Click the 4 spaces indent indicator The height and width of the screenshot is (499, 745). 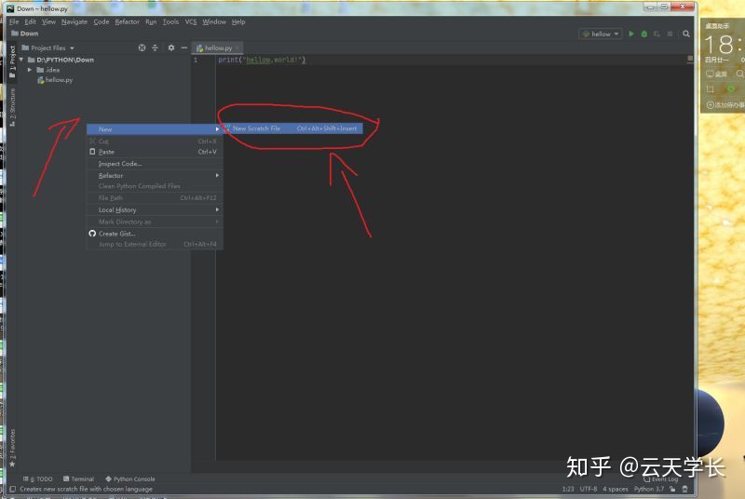[x=616, y=489]
